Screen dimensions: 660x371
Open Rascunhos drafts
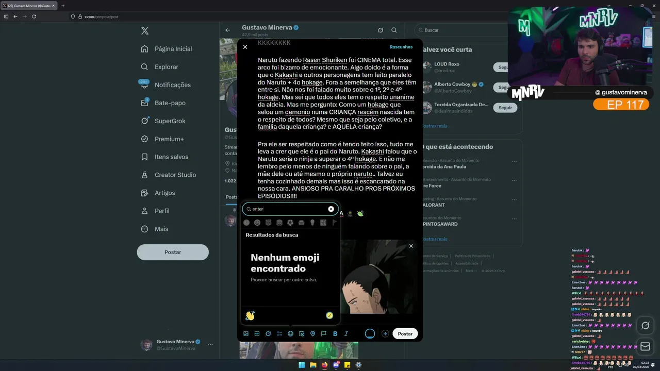click(401, 47)
